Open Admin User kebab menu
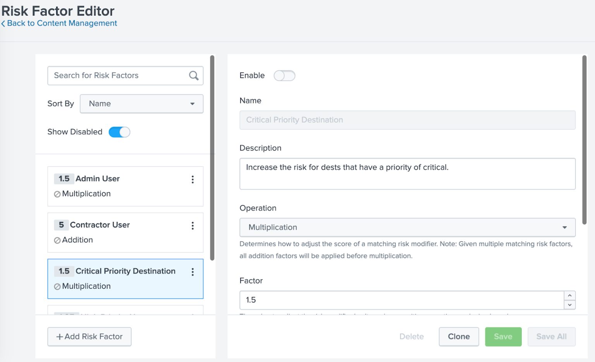Image resolution: width=595 pixels, height=362 pixels. point(193,179)
